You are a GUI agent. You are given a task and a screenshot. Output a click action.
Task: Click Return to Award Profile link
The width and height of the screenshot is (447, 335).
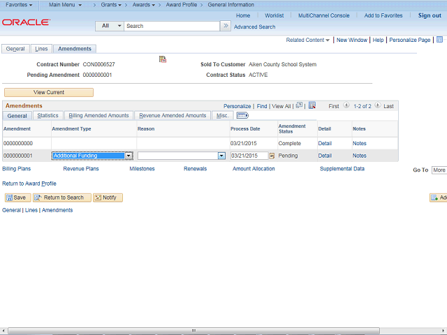pos(29,184)
